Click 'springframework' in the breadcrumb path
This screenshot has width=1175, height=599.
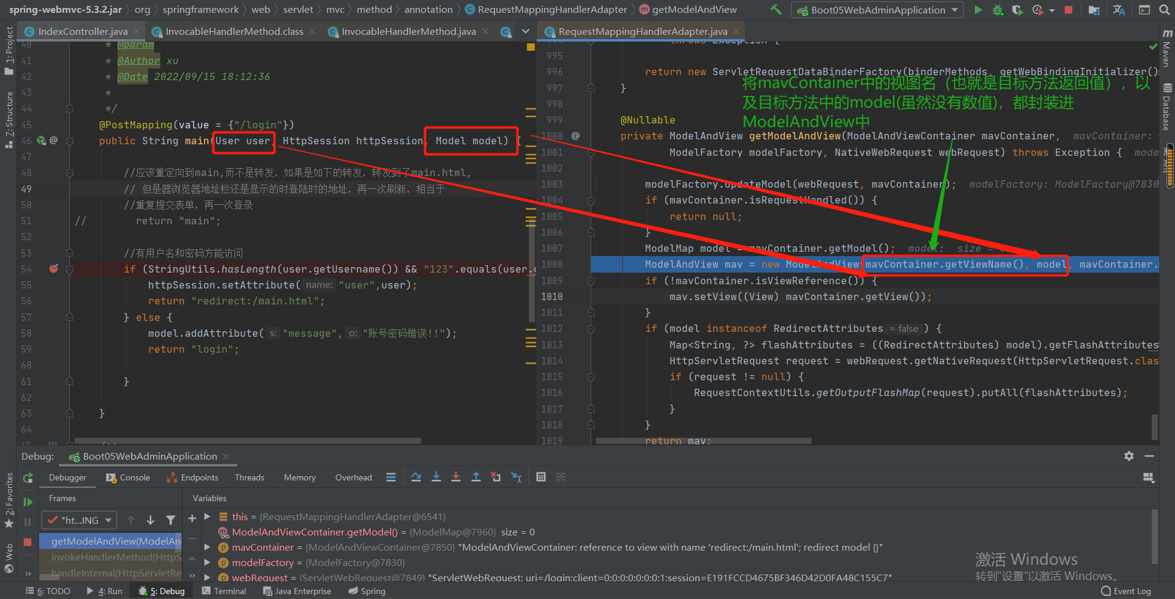tap(201, 9)
